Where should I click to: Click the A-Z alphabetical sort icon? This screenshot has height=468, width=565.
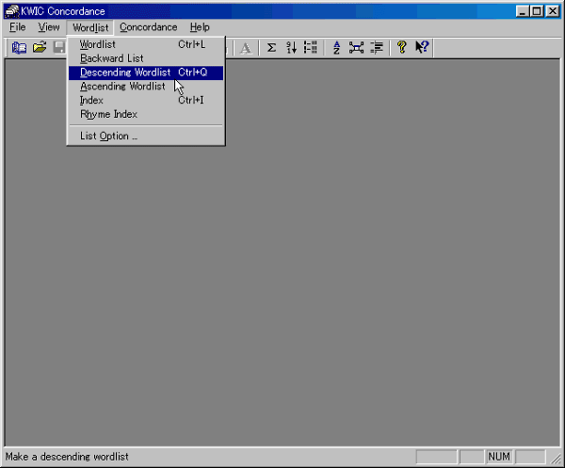point(336,48)
